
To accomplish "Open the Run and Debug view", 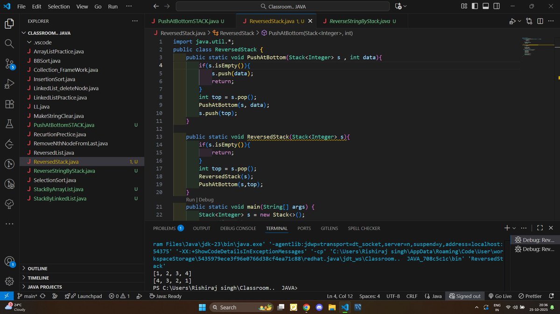I will pyautogui.click(x=9, y=84).
